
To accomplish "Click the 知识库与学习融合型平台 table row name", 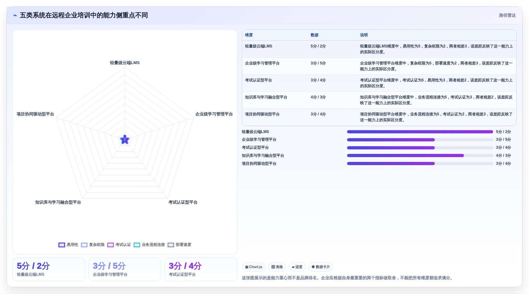I will pos(266,97).
